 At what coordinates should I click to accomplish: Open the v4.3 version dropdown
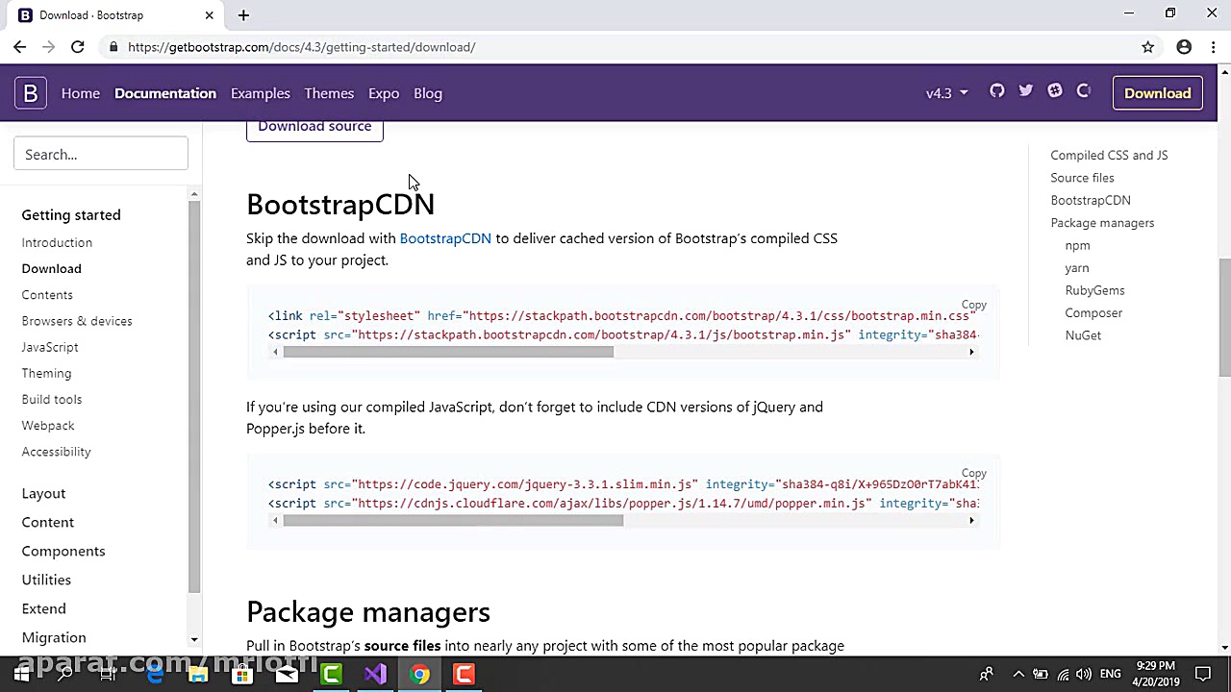(946, 93)
